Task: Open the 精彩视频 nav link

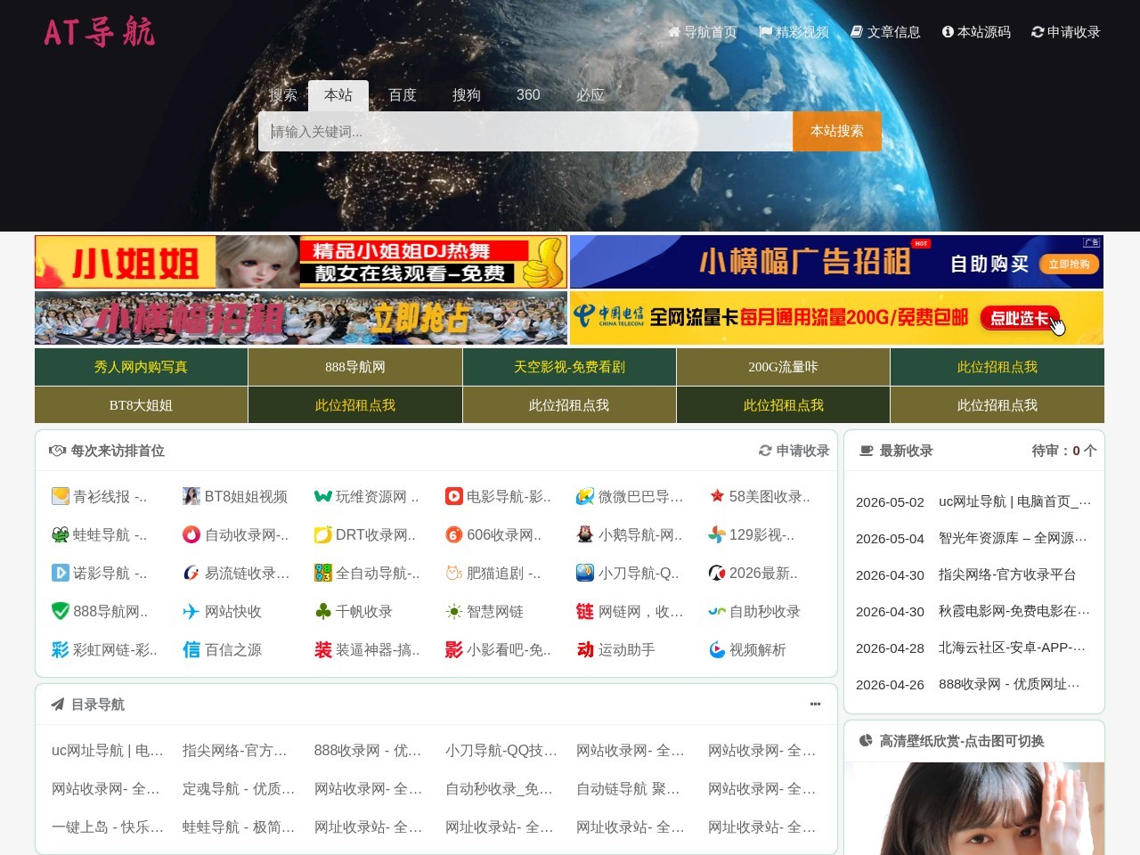Action: (794, 32)
